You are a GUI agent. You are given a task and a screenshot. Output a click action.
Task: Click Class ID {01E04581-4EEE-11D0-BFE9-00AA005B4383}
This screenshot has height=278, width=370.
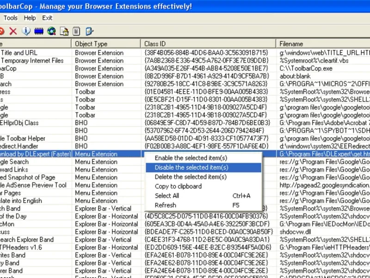(206, 91)
